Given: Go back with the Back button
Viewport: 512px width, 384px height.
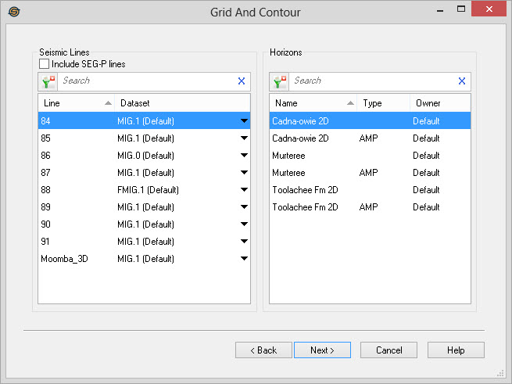Looking at the screenshot, I should [263, 350].
